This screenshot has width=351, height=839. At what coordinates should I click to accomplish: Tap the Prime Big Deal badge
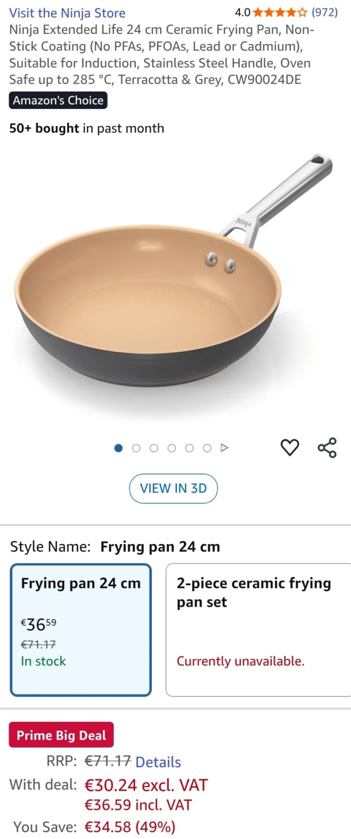(x=61, y=735)
